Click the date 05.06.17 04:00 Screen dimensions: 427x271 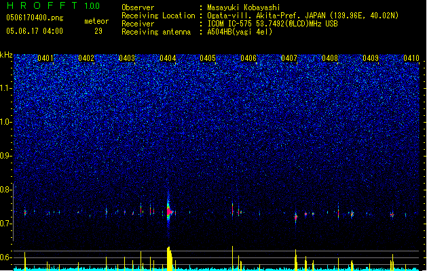click(x=35, y=31)
